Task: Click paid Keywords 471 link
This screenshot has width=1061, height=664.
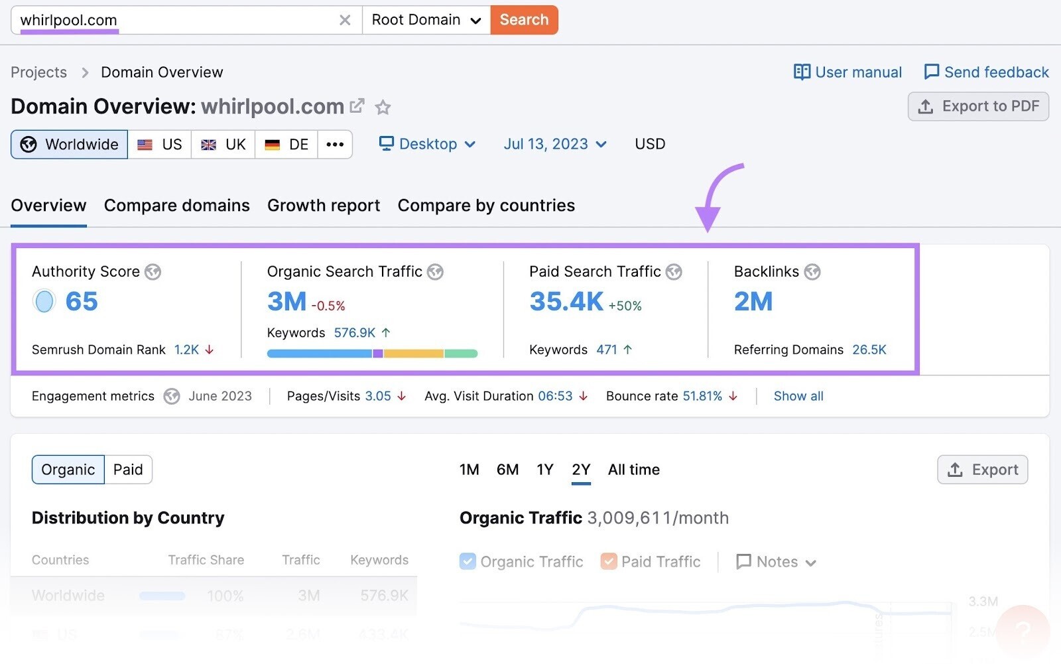Action: (606, 350)
